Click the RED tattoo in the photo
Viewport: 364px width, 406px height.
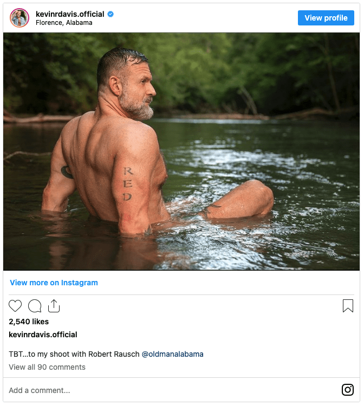click(127, 184)
